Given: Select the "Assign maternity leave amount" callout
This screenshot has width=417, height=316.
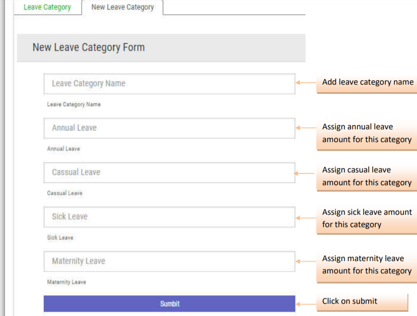Looking at the screenshot, I should [366, 265].
